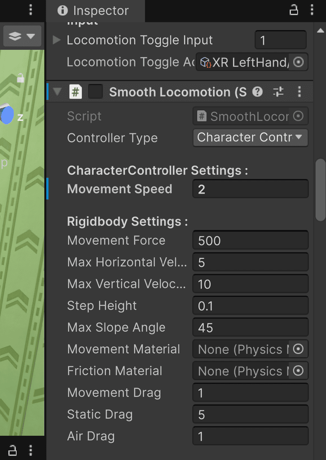Click the Movement Material label

[x=124, y=349]
